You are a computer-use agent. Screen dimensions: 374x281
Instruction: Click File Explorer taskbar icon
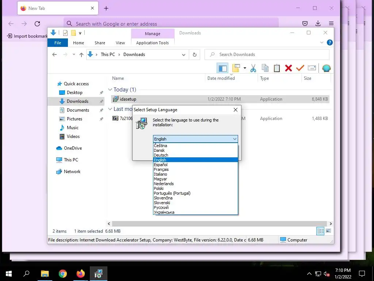pyautogui.click(x=45, y=274)
